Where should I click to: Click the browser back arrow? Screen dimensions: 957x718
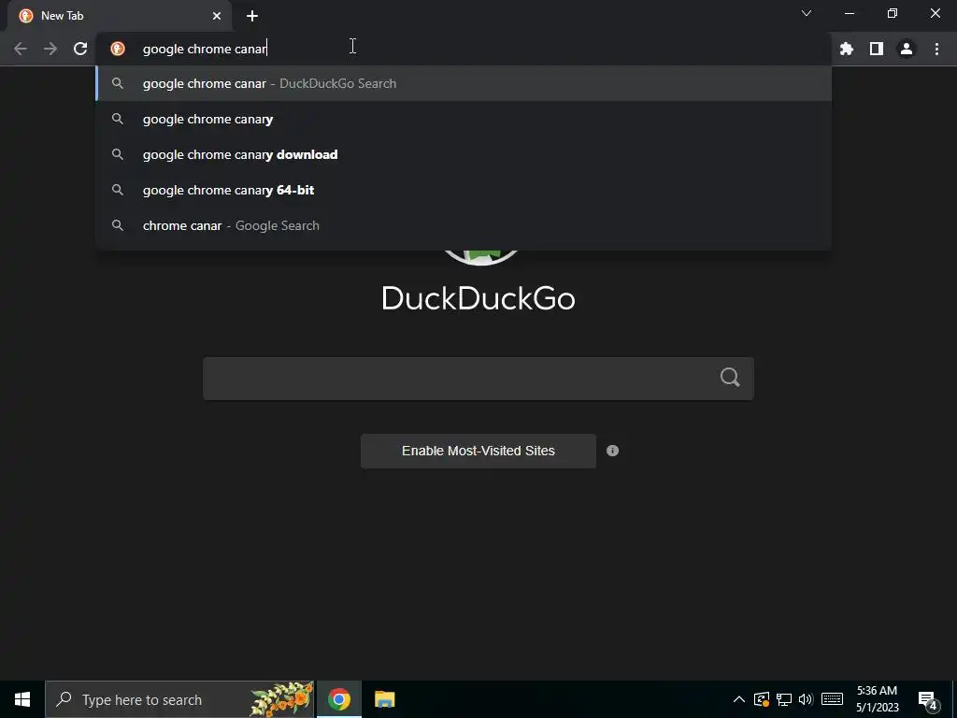click(x=21, y=49)
